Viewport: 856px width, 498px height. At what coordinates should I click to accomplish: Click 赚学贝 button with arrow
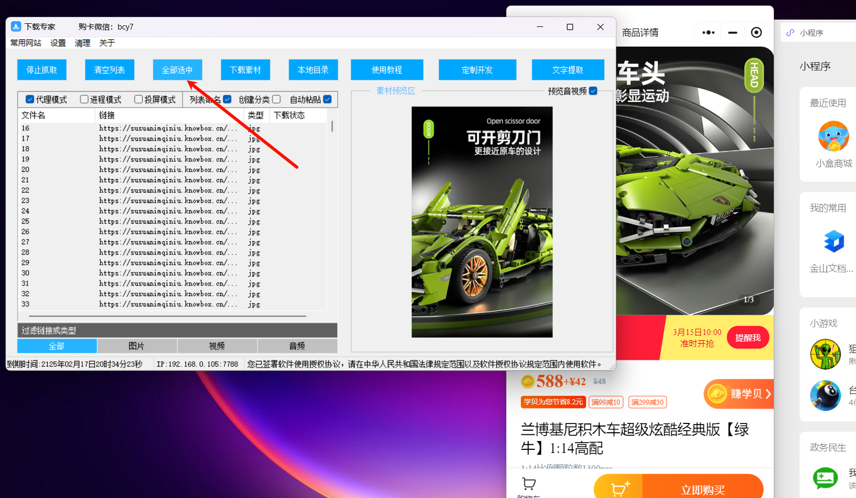[739, 394]
